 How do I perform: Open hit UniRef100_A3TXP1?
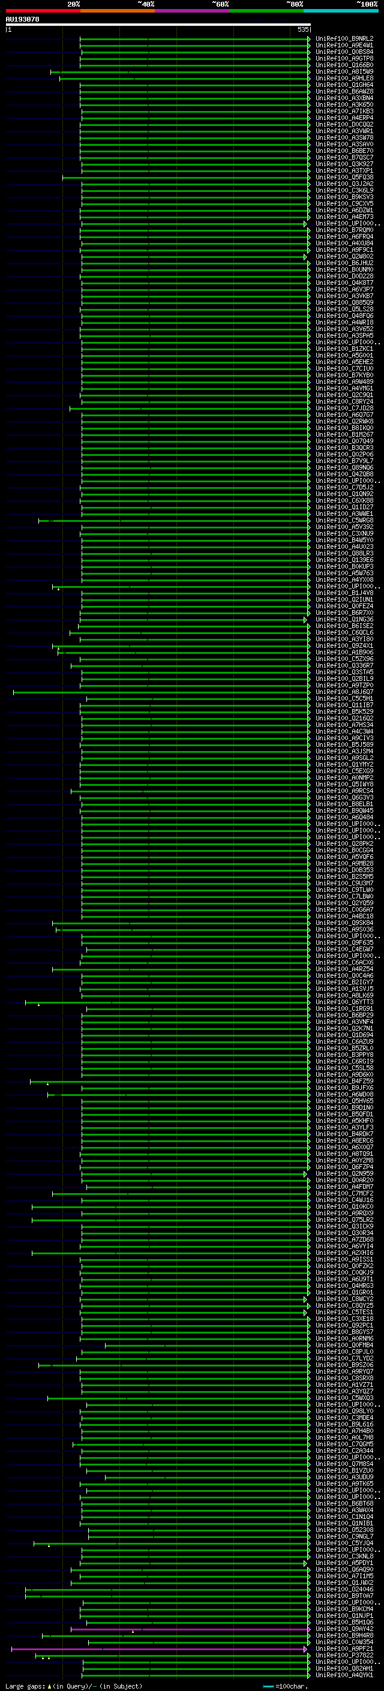[x=344, y=171]
